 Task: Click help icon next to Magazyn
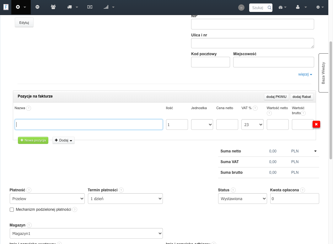click(x=29, y=225)
